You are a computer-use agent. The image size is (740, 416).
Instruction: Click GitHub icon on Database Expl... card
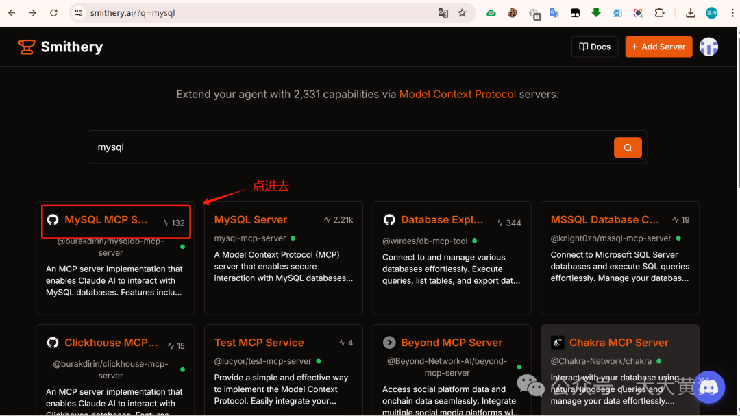(x=389, y=219)
